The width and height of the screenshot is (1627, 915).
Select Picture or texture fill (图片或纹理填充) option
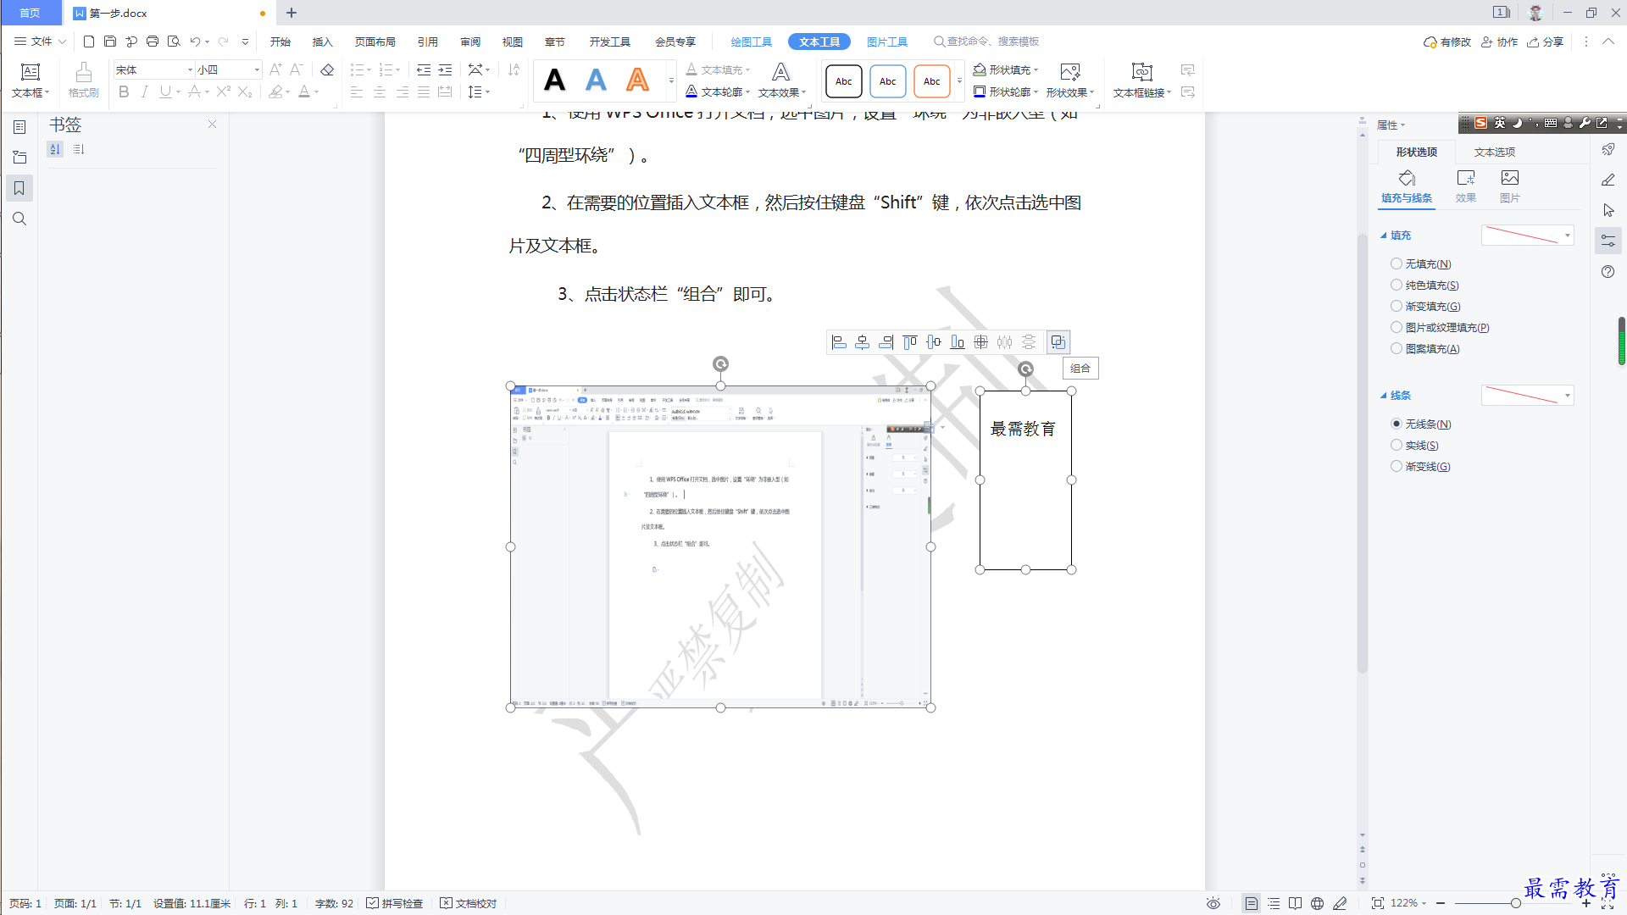1397,328
